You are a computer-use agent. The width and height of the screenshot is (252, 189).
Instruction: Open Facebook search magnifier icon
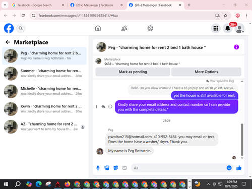[x=21, y=28]
